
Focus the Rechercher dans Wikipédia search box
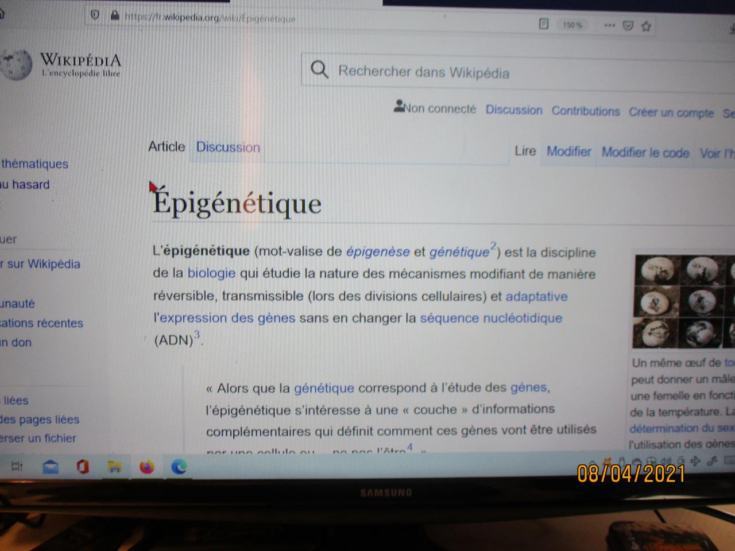point(518,71)
